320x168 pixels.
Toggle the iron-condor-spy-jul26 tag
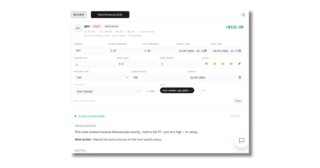pos(177,90)
